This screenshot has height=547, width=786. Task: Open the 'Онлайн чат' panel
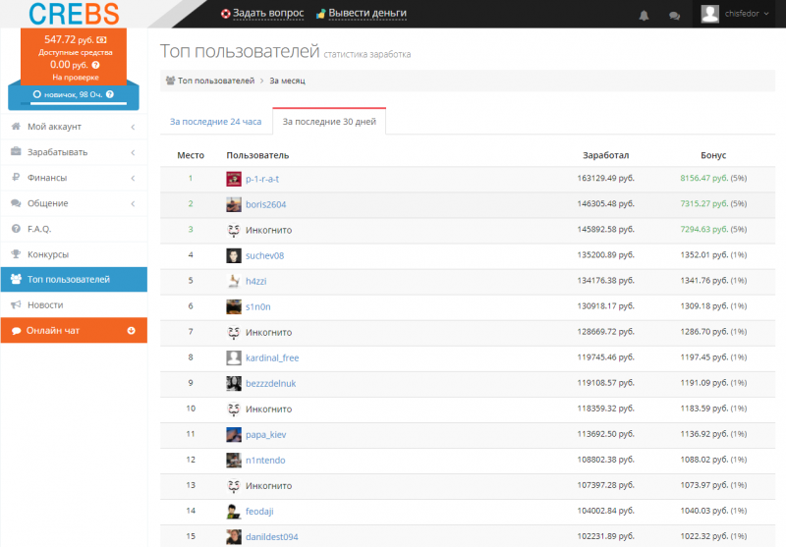click(74, 331)
